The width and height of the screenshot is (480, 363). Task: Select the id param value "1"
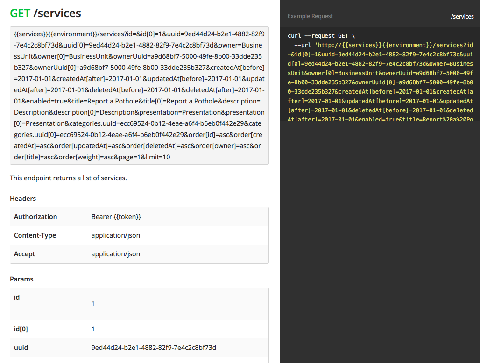93,303
